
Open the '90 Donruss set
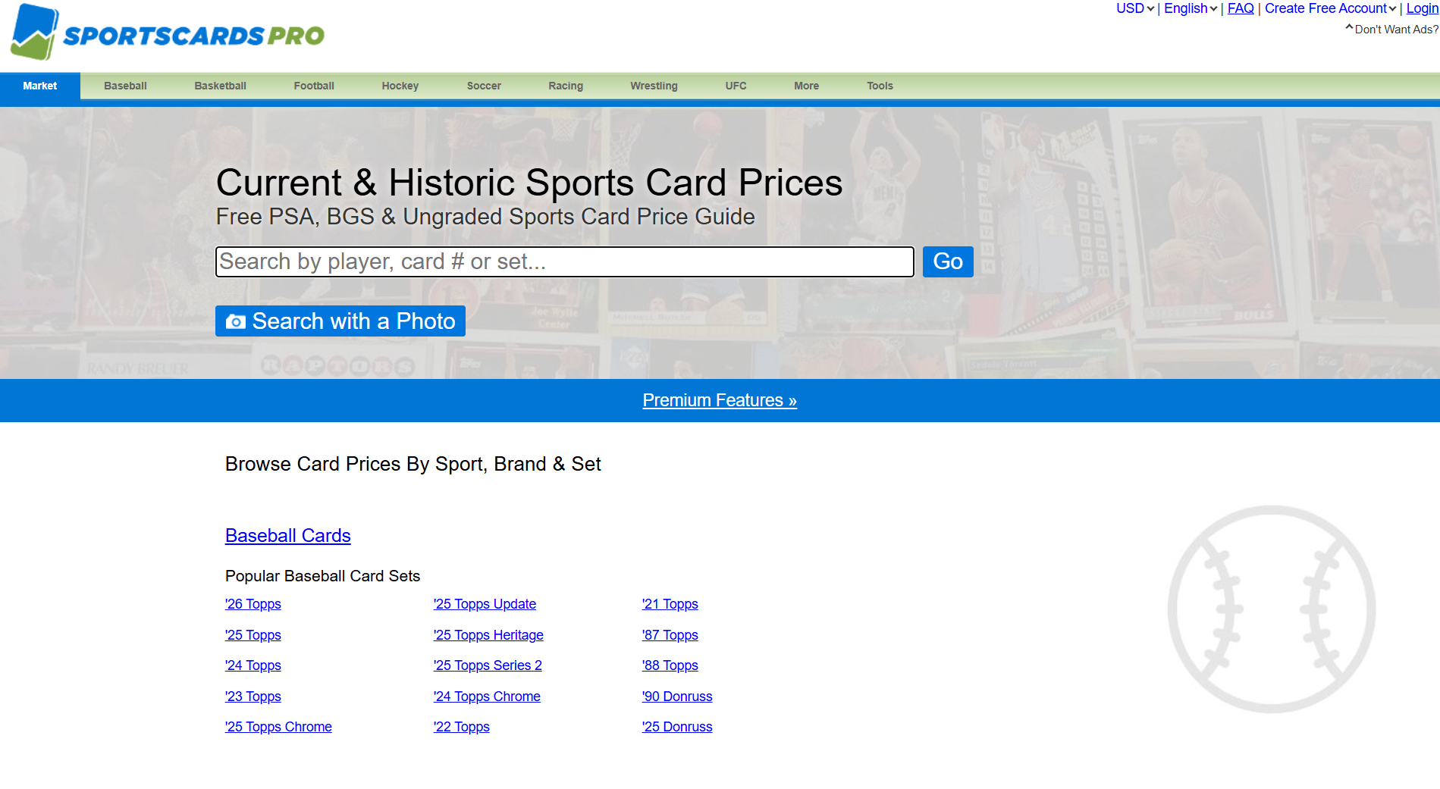677,697
